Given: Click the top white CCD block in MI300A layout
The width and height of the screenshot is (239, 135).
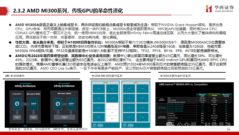Looking at the screenshot, I should click(x=112, y=106).
